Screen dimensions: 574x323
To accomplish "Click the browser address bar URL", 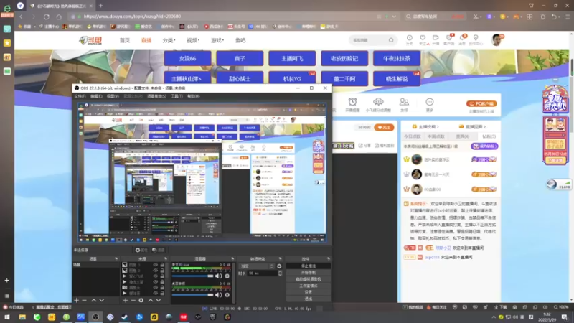I will pyautogui.click(x=132, y=17).
